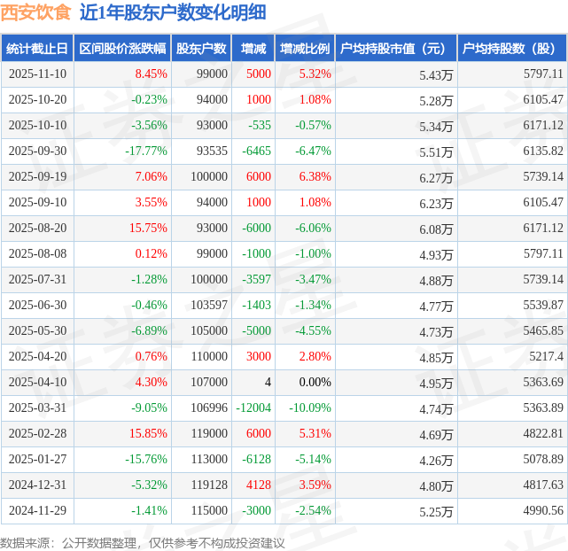Click the 数据来源 footer note

[x=143, y=543]
